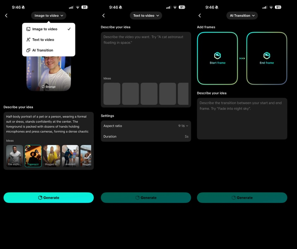The height and width of the screenshot is (249, 297).
Task: Tap the back arrow on the AI Transition screen
Action: pos(199,15)
